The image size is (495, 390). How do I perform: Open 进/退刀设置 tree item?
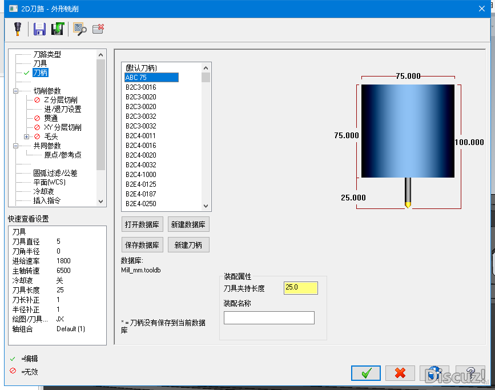tap(62, 109)
